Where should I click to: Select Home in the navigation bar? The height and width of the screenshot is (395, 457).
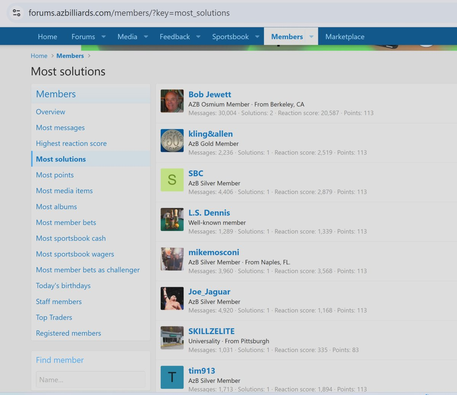pyautogui.click(x=48, y=37)
